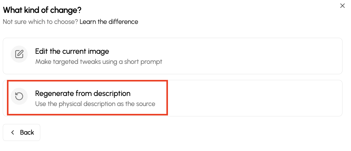Select the Regenerate from description option
Screen dimensions: 351x151
pyautogui.click(x=172, y=98)
